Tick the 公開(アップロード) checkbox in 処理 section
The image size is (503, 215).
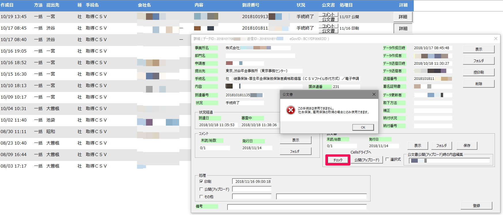click(x=201, y=189)
